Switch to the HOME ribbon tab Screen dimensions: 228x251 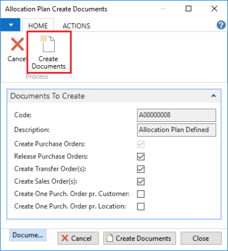pyautogui.click(x=38, y=26)
